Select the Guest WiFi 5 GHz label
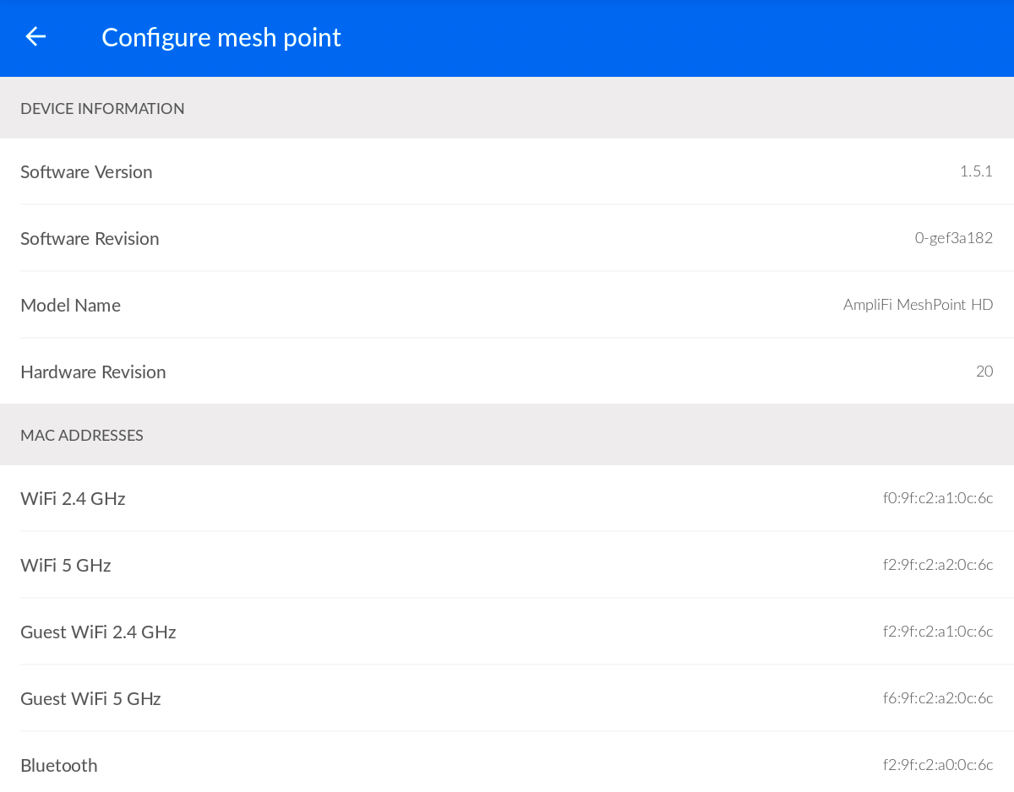This screenshot has width=1014, height=792. (90, 698)
